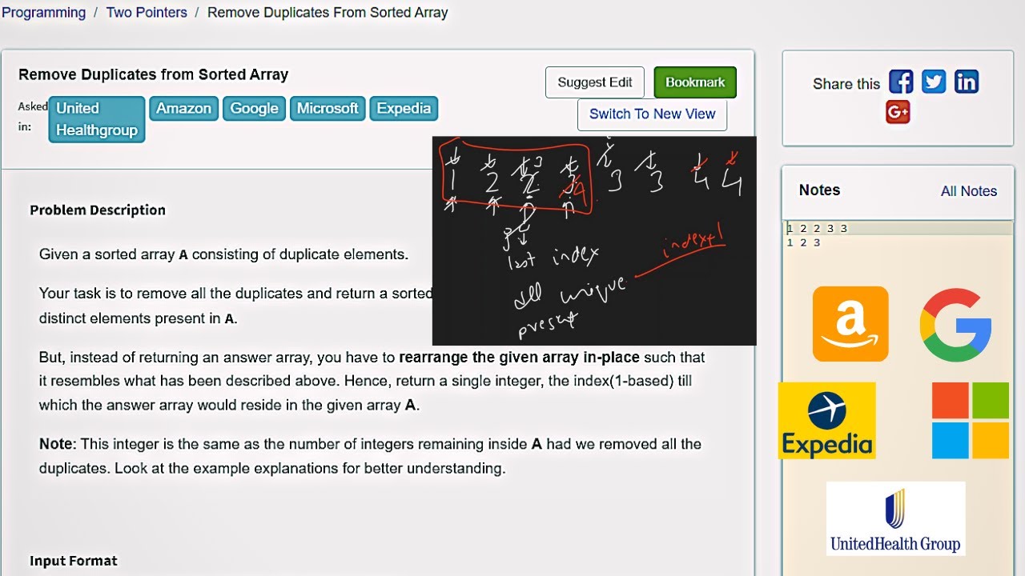Select the Amazon company tag
The width and height of the screenshot is (1025, 576).
point(183,109)
